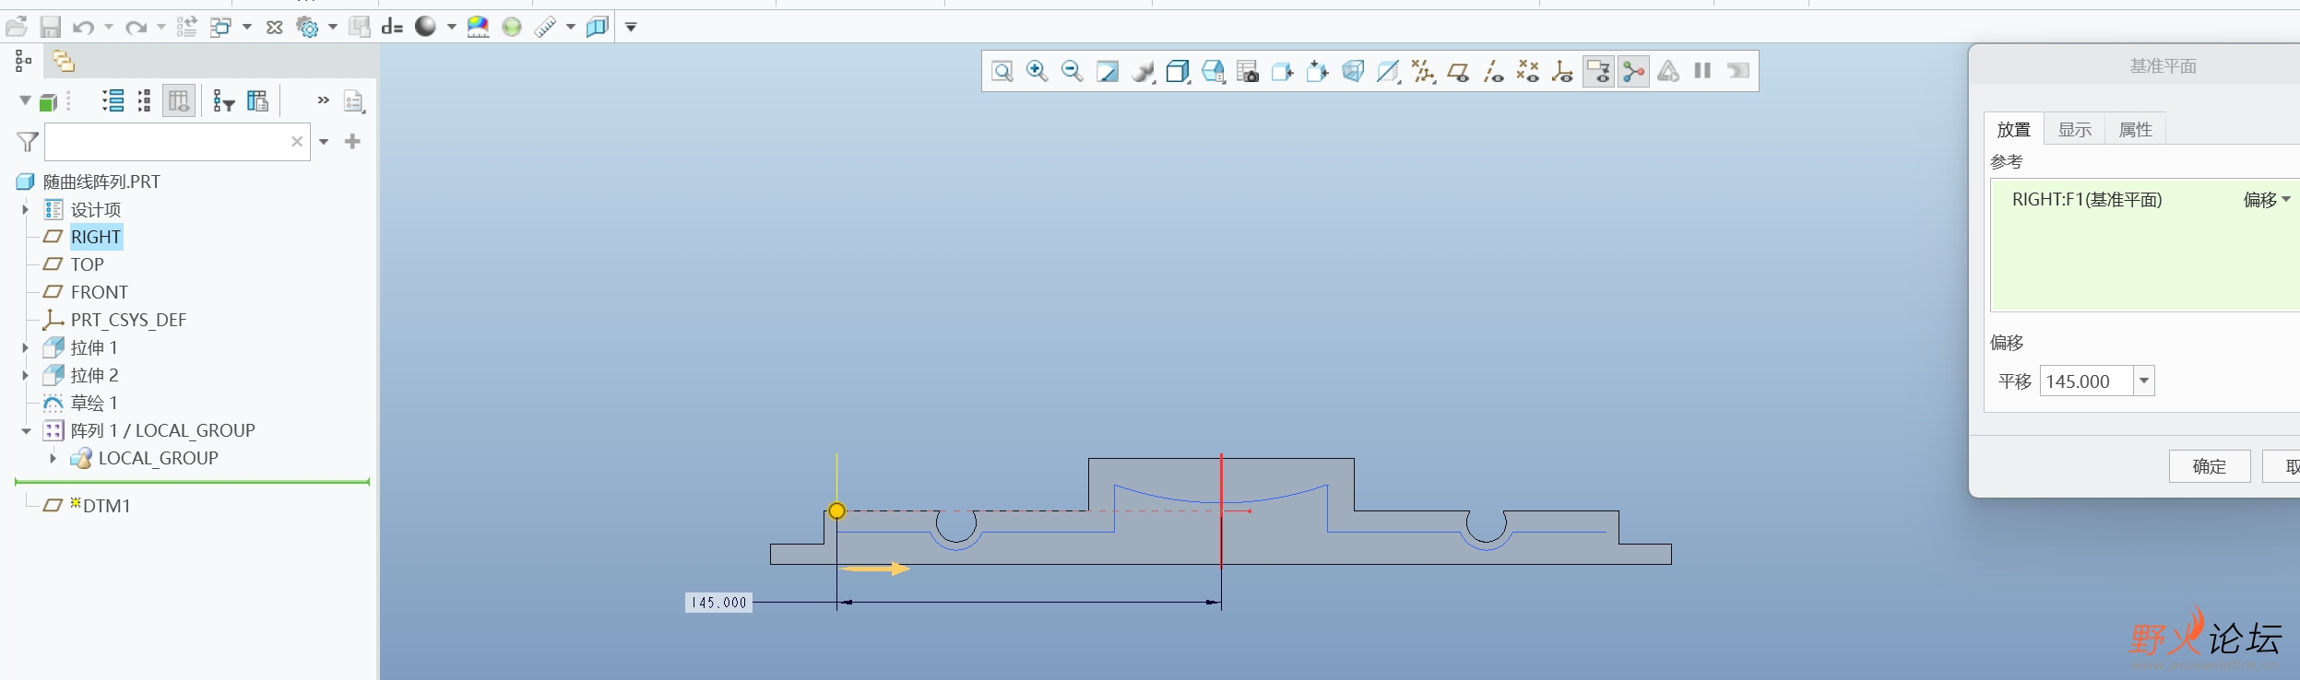
Task: Click the yellow drag handle on the model
Action: (836, 510)
